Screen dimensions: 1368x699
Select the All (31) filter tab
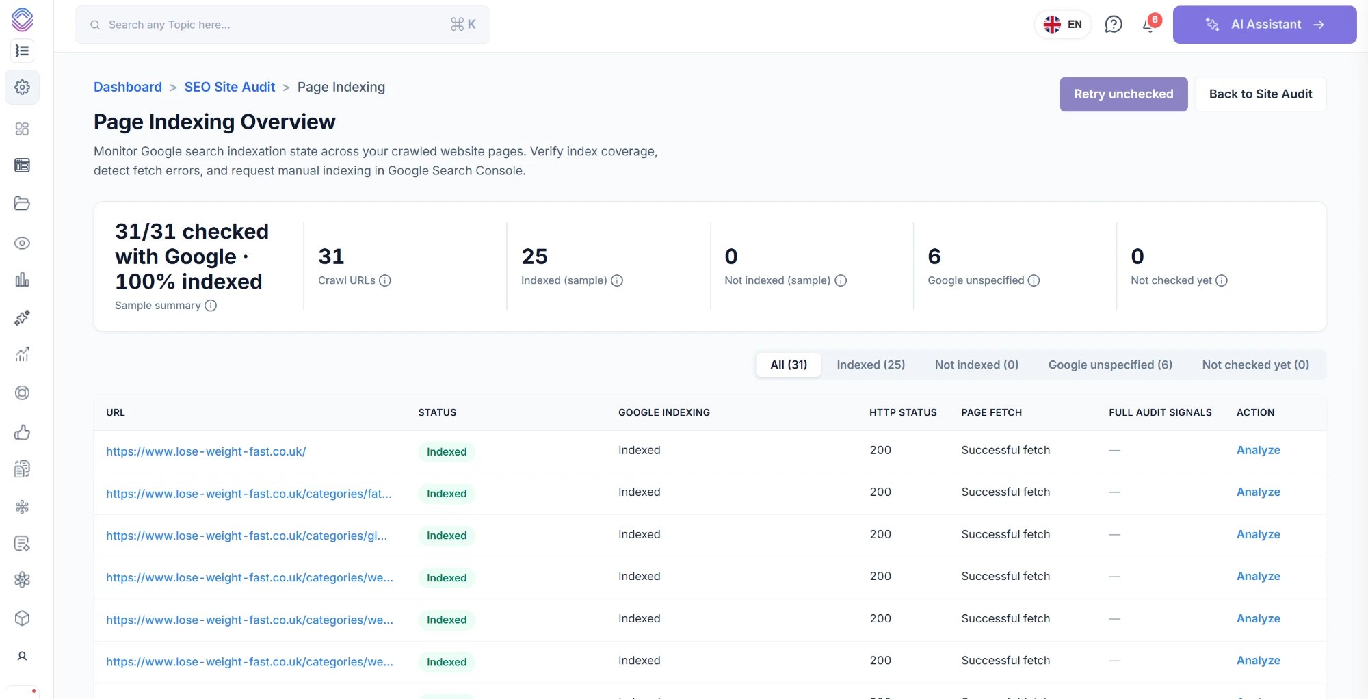(x=789, y=365)
